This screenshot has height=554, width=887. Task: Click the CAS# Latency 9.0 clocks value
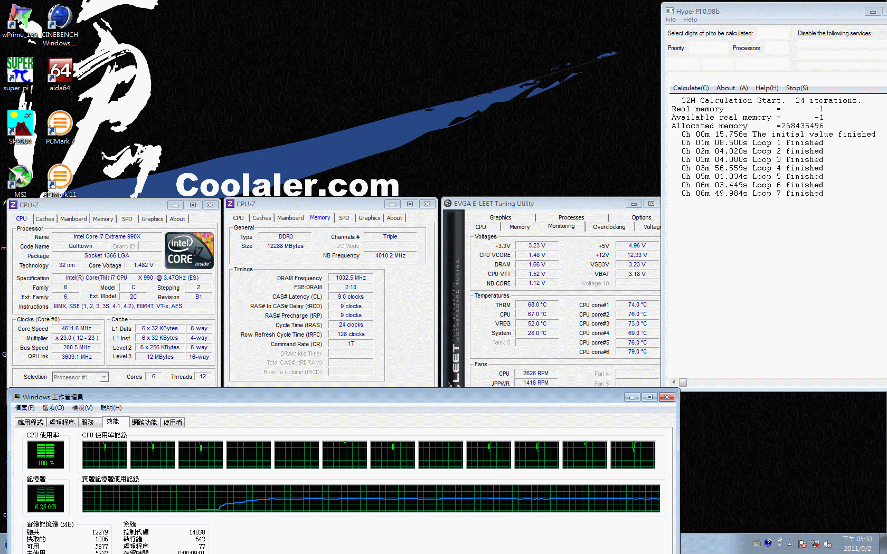(x=351, y=297)
